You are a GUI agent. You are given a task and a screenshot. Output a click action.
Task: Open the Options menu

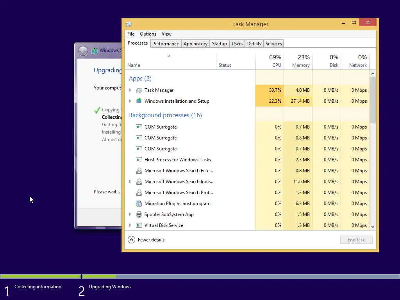coord(148,34)
